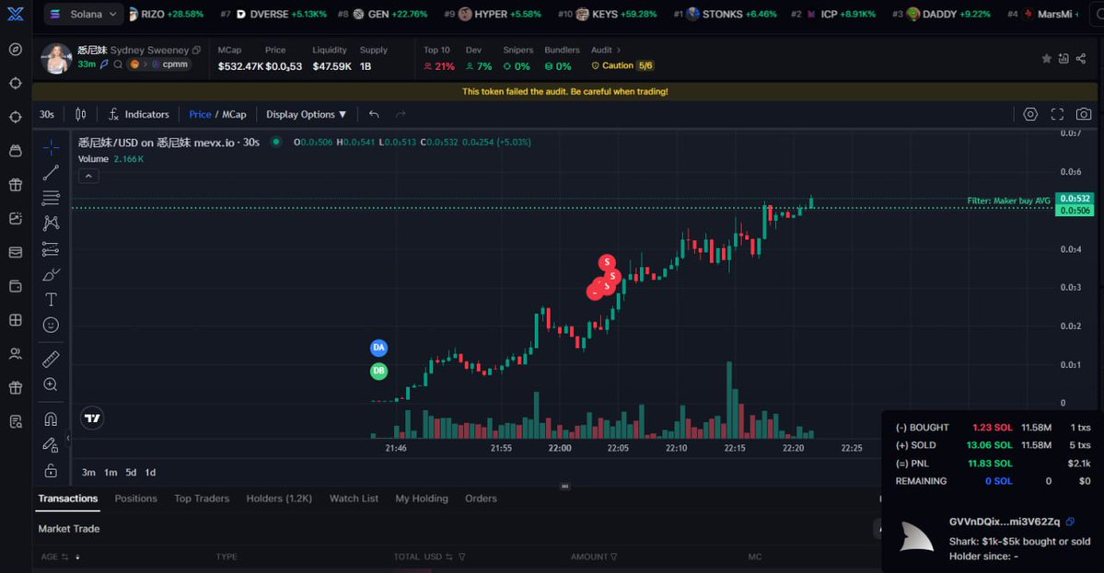
Task: Add token to favorites with star icon
Action: (1046, 58)
